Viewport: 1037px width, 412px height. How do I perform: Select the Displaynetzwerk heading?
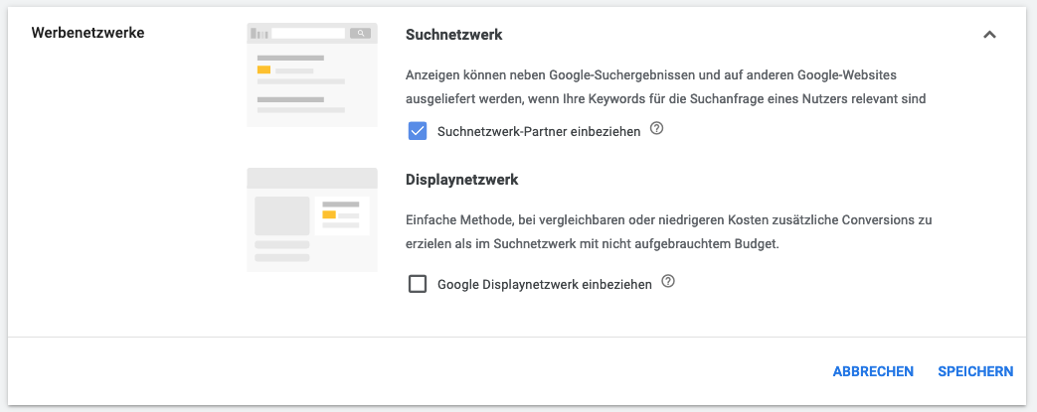(462, 181)
